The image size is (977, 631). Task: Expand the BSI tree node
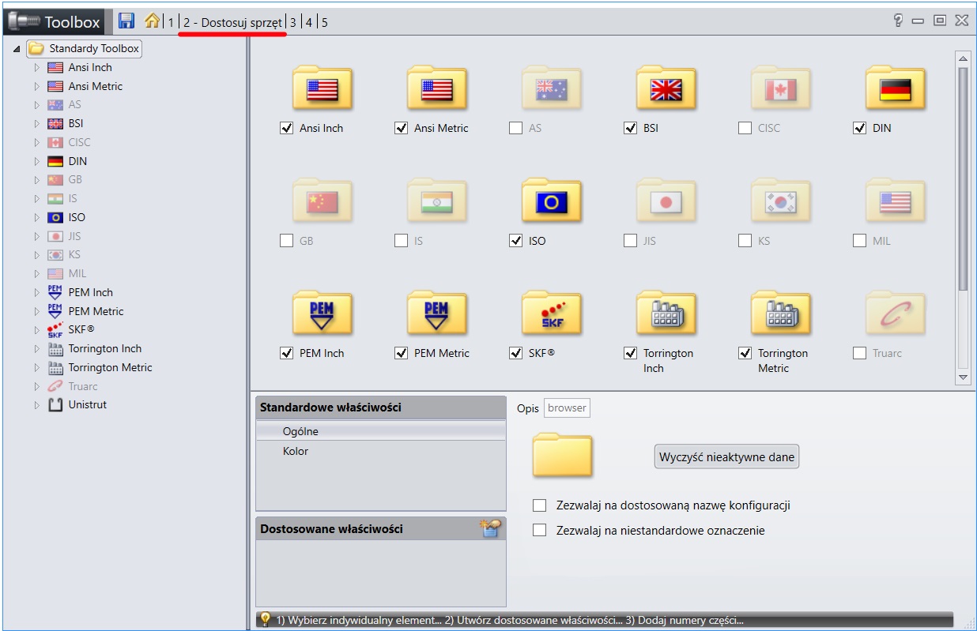click(x=36, y=124)
